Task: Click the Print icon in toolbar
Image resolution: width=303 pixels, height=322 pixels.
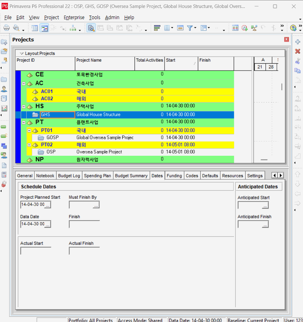Action: [6, 28]
